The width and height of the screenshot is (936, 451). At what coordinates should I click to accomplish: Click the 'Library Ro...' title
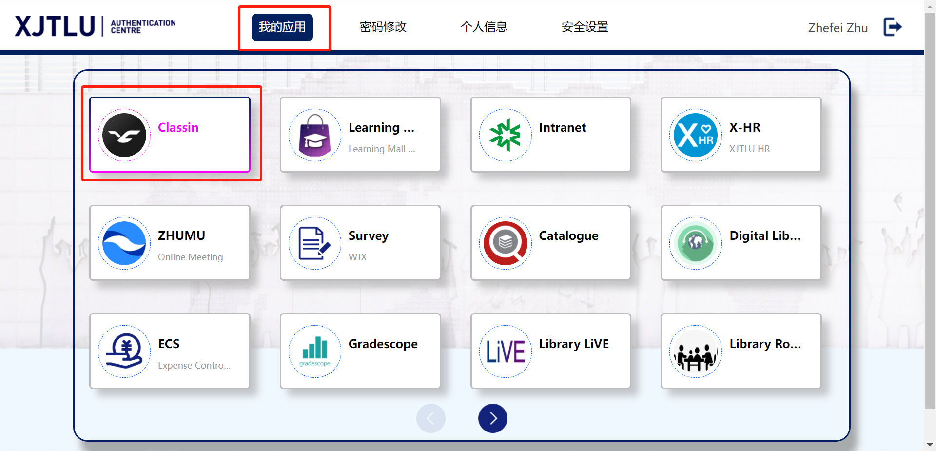tap(765, 344)
